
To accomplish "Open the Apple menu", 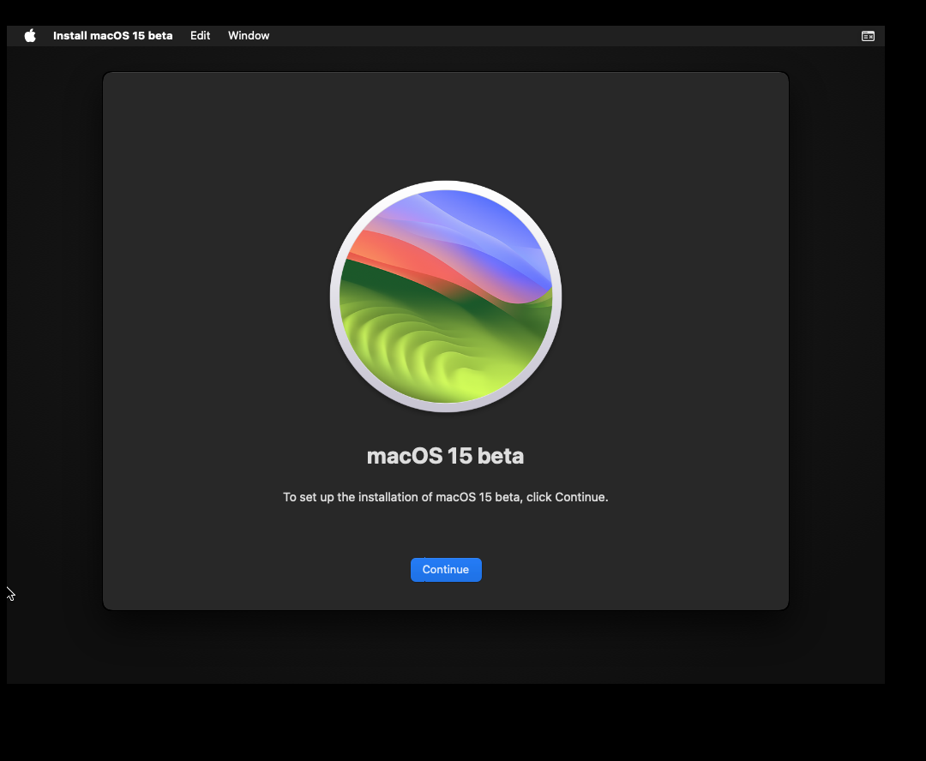I will (x=30, y=36).
